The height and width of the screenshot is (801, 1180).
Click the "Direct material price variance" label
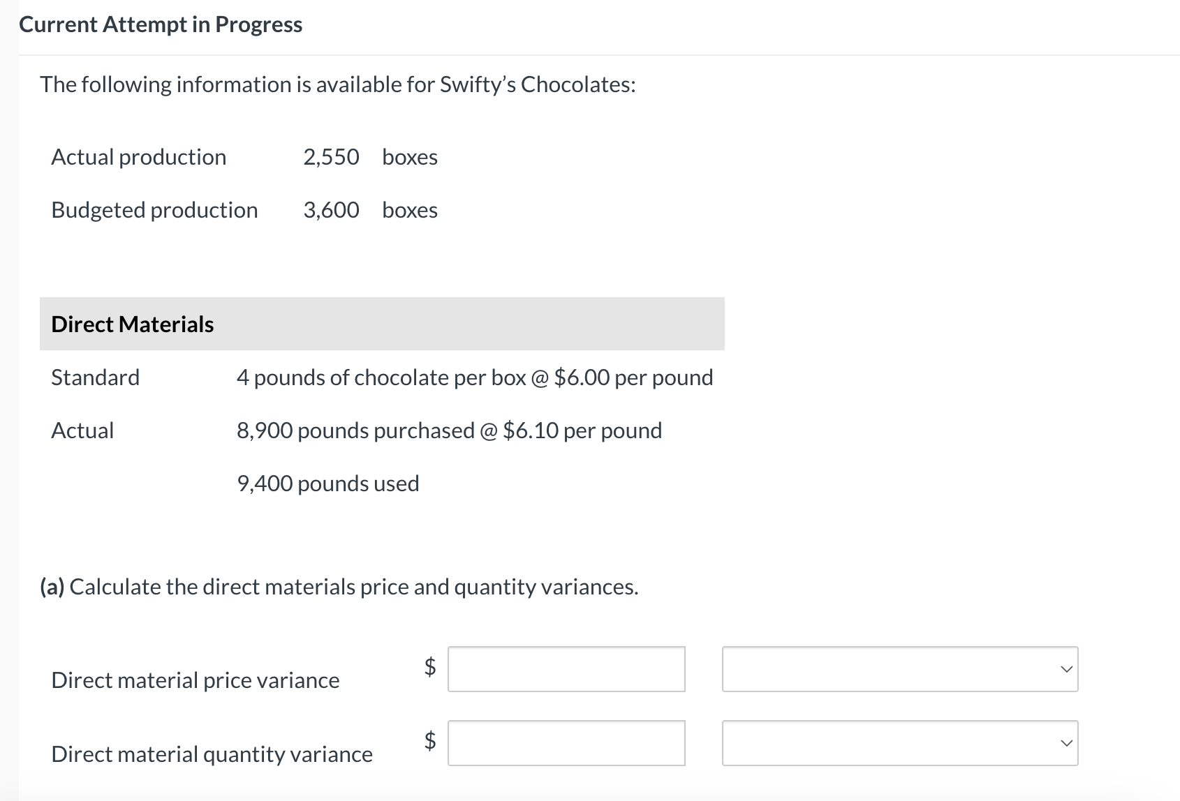[x=196, y=680]
